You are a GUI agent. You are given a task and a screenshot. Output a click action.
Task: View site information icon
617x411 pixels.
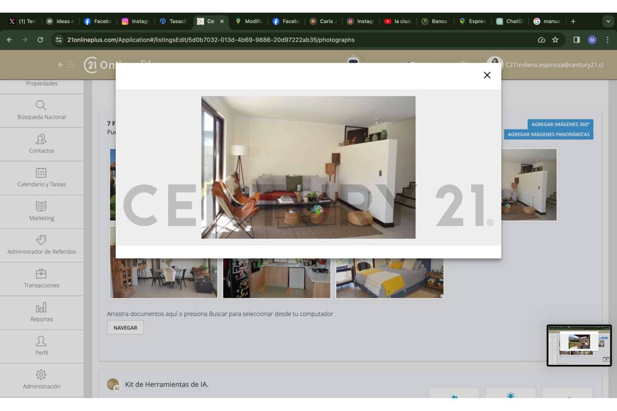59,40
